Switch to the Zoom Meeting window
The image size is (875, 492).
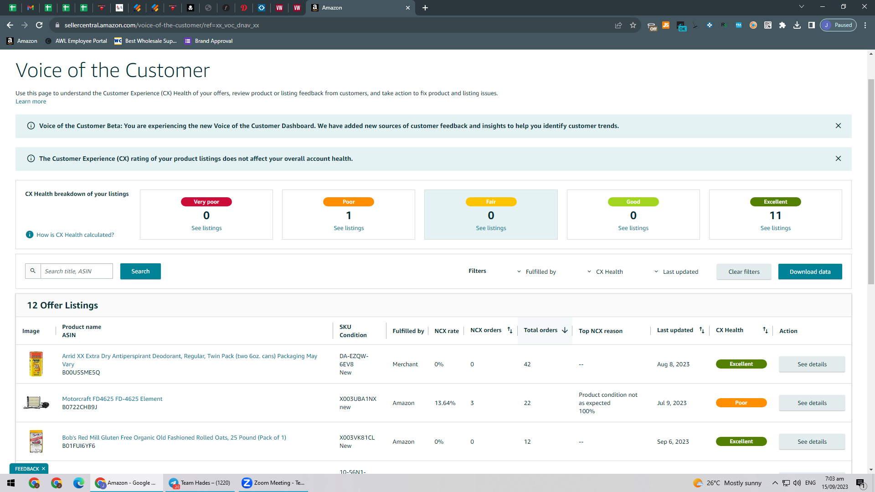273,483
